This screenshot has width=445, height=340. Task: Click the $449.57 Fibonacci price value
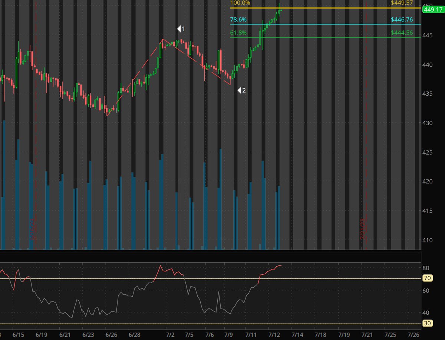402,3
